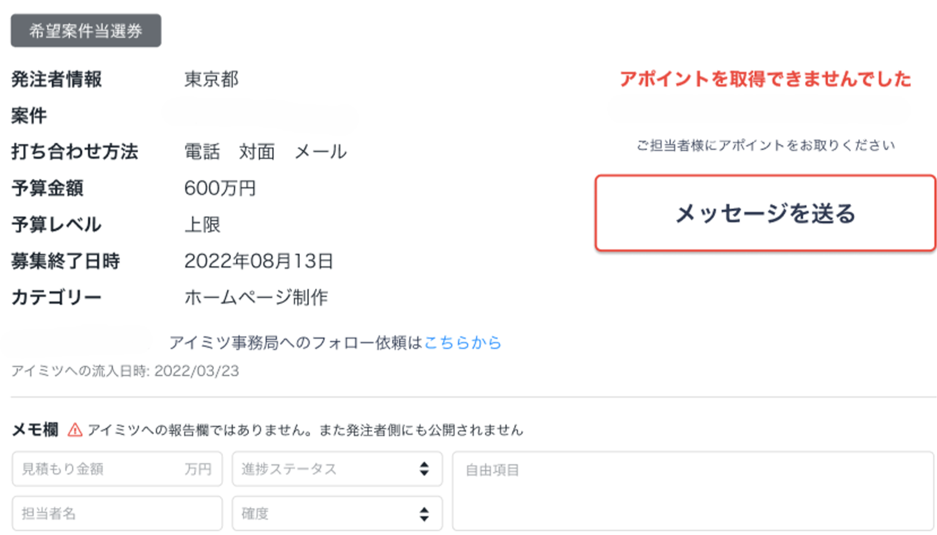Click the 進捗ステータス up-down arrow icon
Viewport: 937px width, 535px height.
[424, 469]
